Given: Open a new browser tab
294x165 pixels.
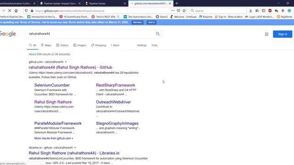Looking at the screenshot, I should (176, 3).
